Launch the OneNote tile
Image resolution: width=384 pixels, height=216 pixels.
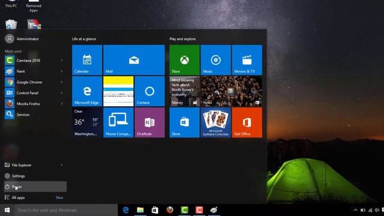pyautogui.click(x=149, y=122)
